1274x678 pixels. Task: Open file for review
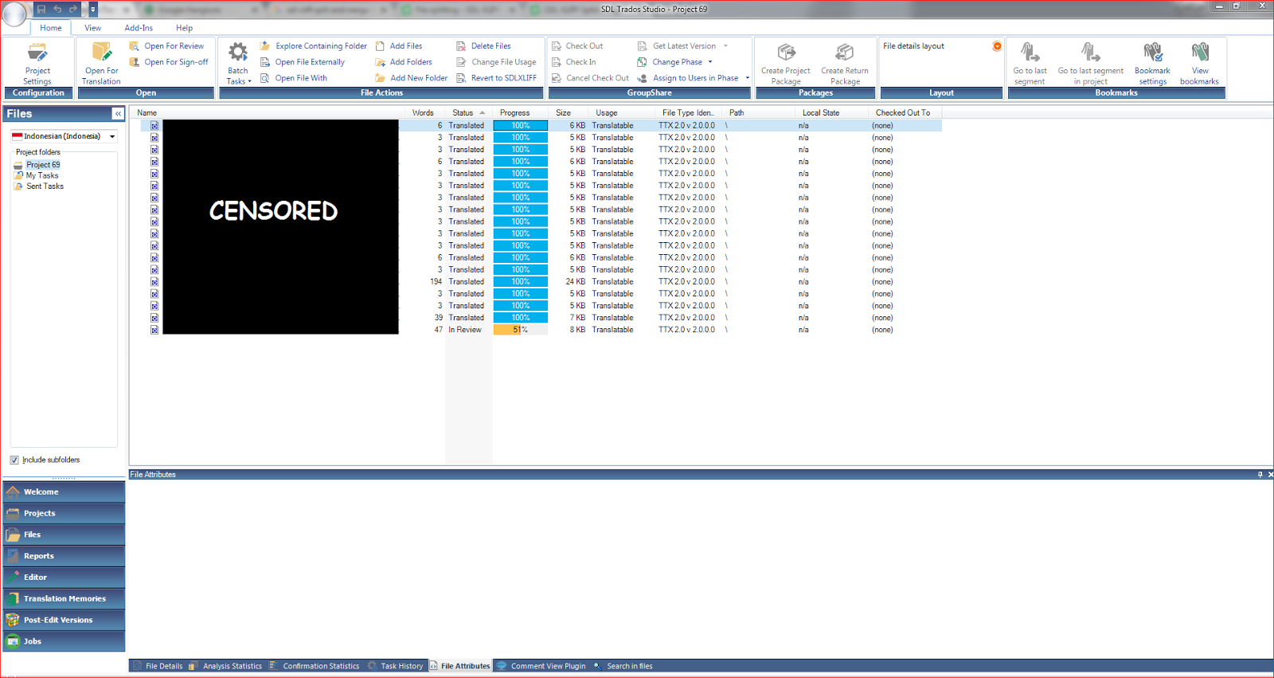[x=167, y=46]
